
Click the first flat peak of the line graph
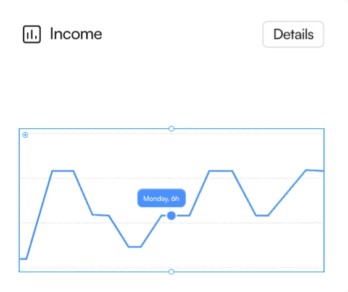point(63,171)
